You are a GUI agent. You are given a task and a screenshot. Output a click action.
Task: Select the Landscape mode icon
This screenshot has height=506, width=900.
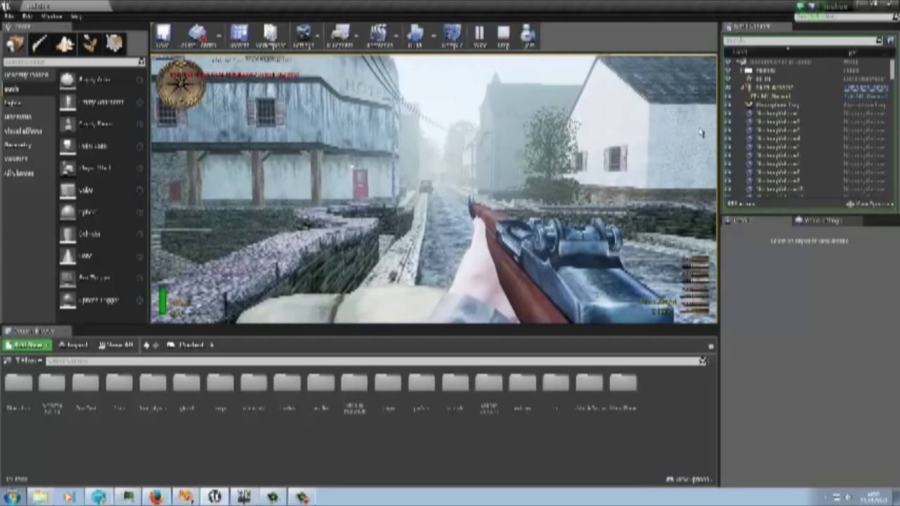(65, 44)
